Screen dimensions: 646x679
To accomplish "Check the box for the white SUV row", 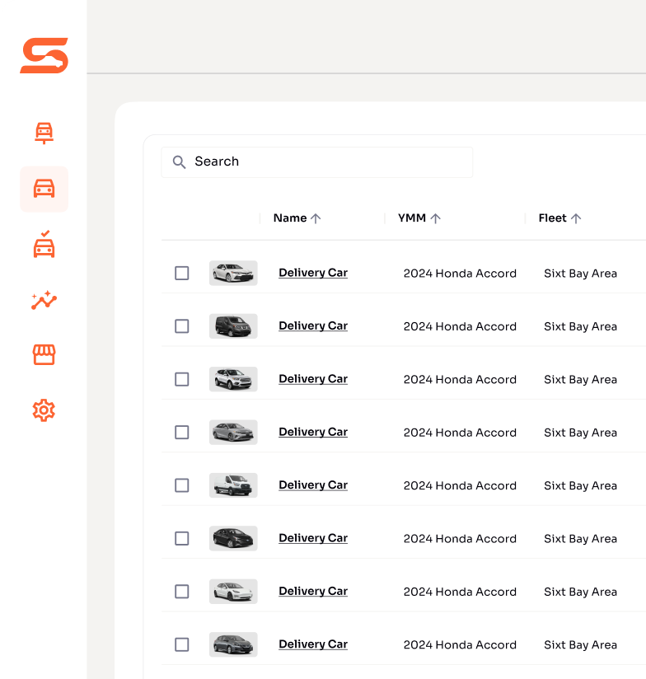I will coord(182,379).
